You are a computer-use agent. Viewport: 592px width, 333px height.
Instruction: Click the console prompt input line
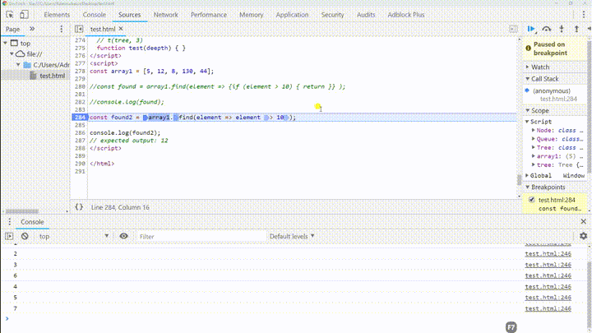click(294, 319)
